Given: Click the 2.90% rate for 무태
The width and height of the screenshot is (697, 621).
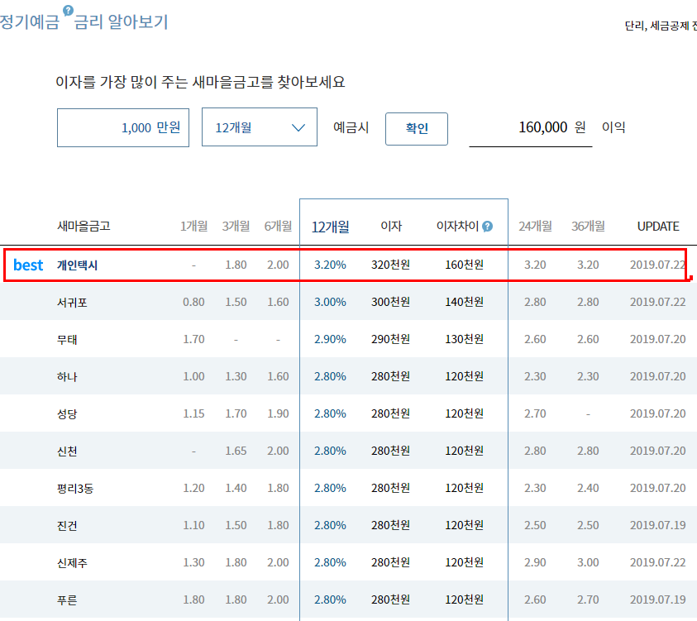Looking at the screenshot, I should point(330,339).
